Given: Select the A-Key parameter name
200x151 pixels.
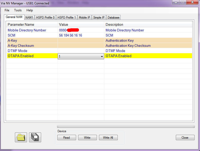Looking at the screenshot, I should (12, 40).
